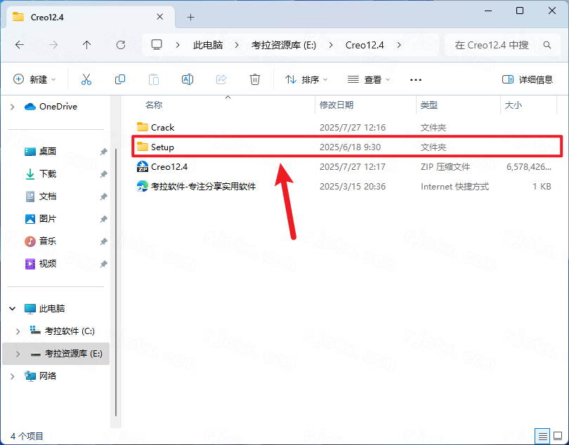Viewport: 569px width, 445px height.
Task: Unpin 桌面 using its pin icon
Action: (104, 152)
